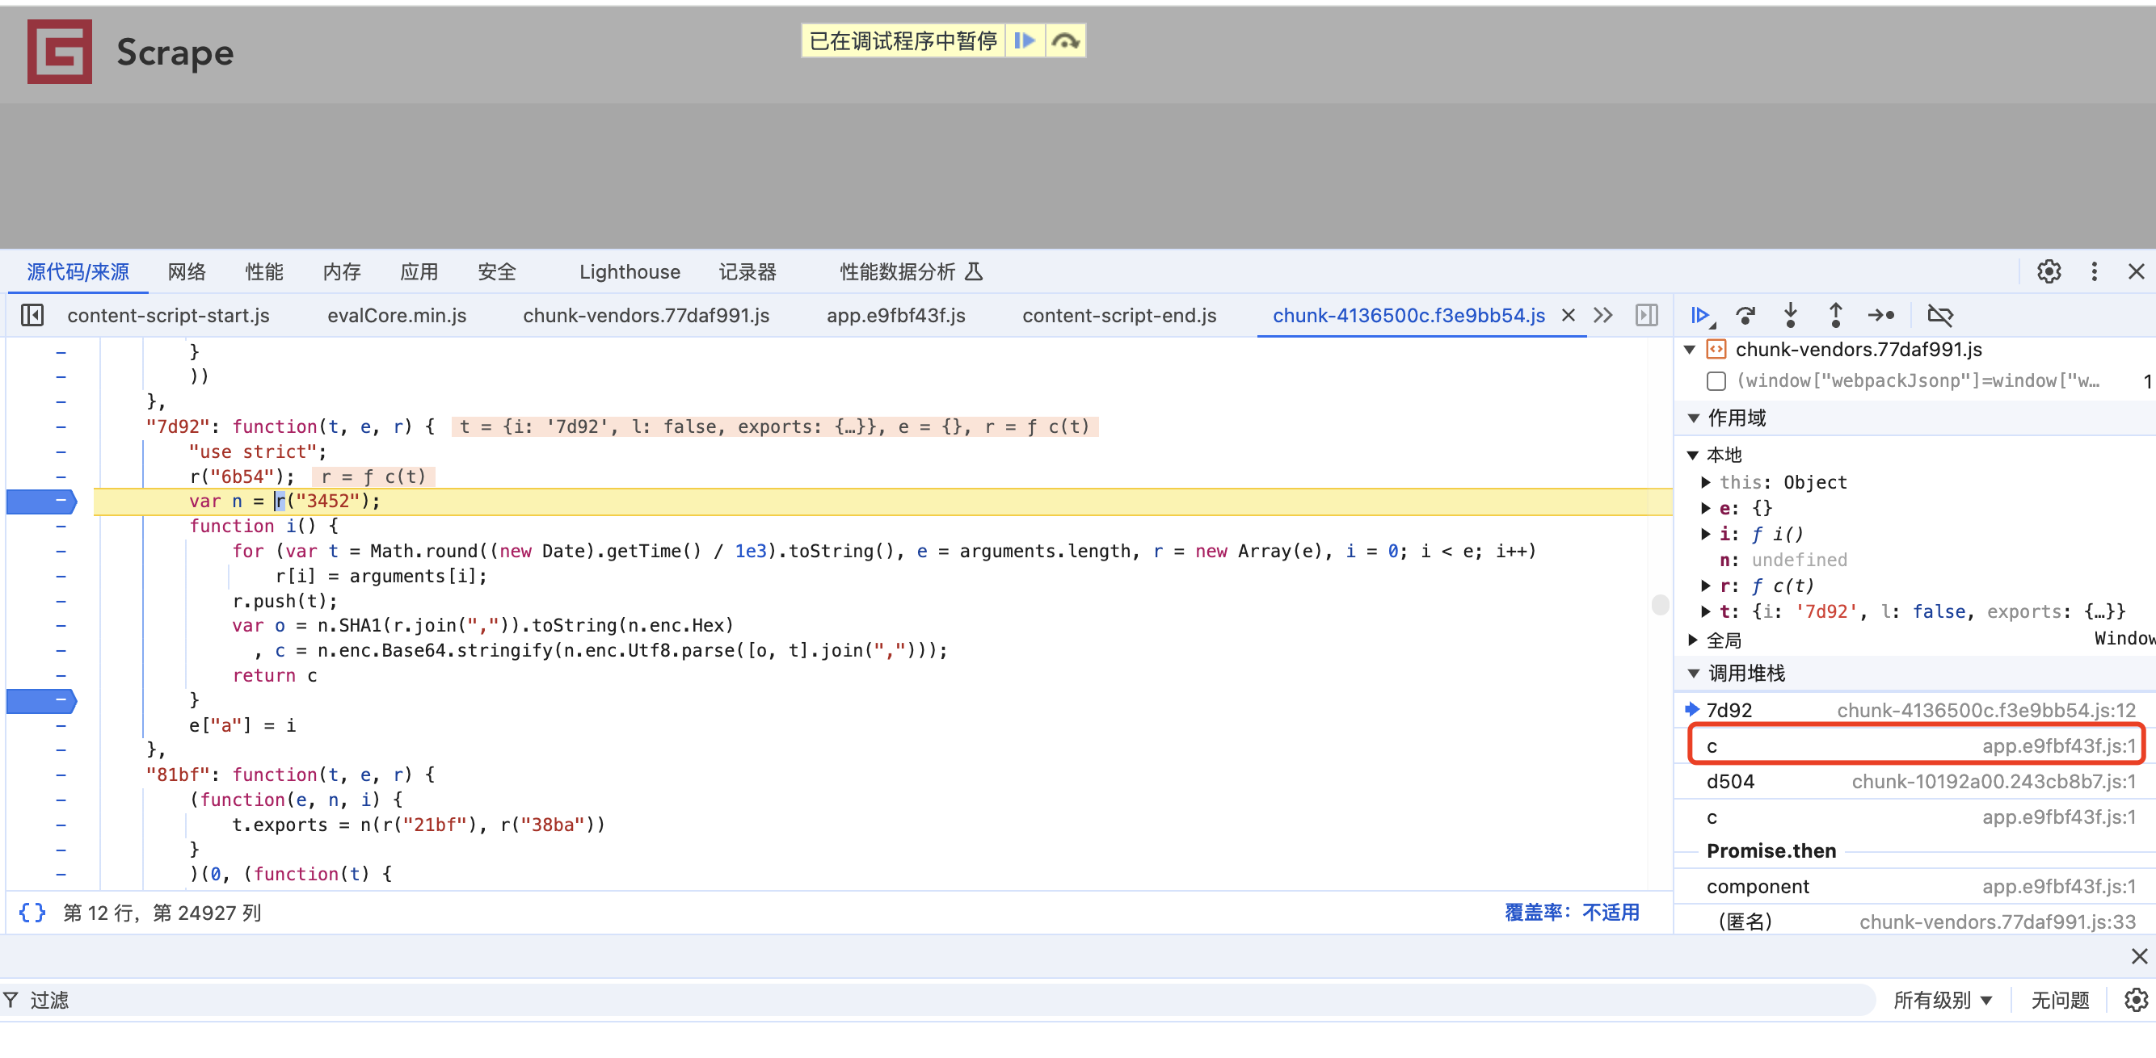Image resolution: width=2156 pixels, height=1058 pixels.
Task: Select the d504 call stack frame
Action: (1915, 781)
